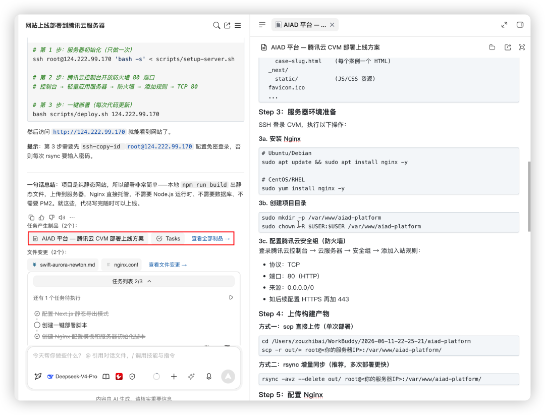Screen dimensions: 545x415
Task: Click the bullet 协议：TCP
Action: point(284,265)
